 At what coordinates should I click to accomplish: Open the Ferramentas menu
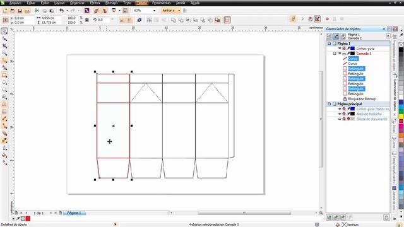(x=162, y=3)
